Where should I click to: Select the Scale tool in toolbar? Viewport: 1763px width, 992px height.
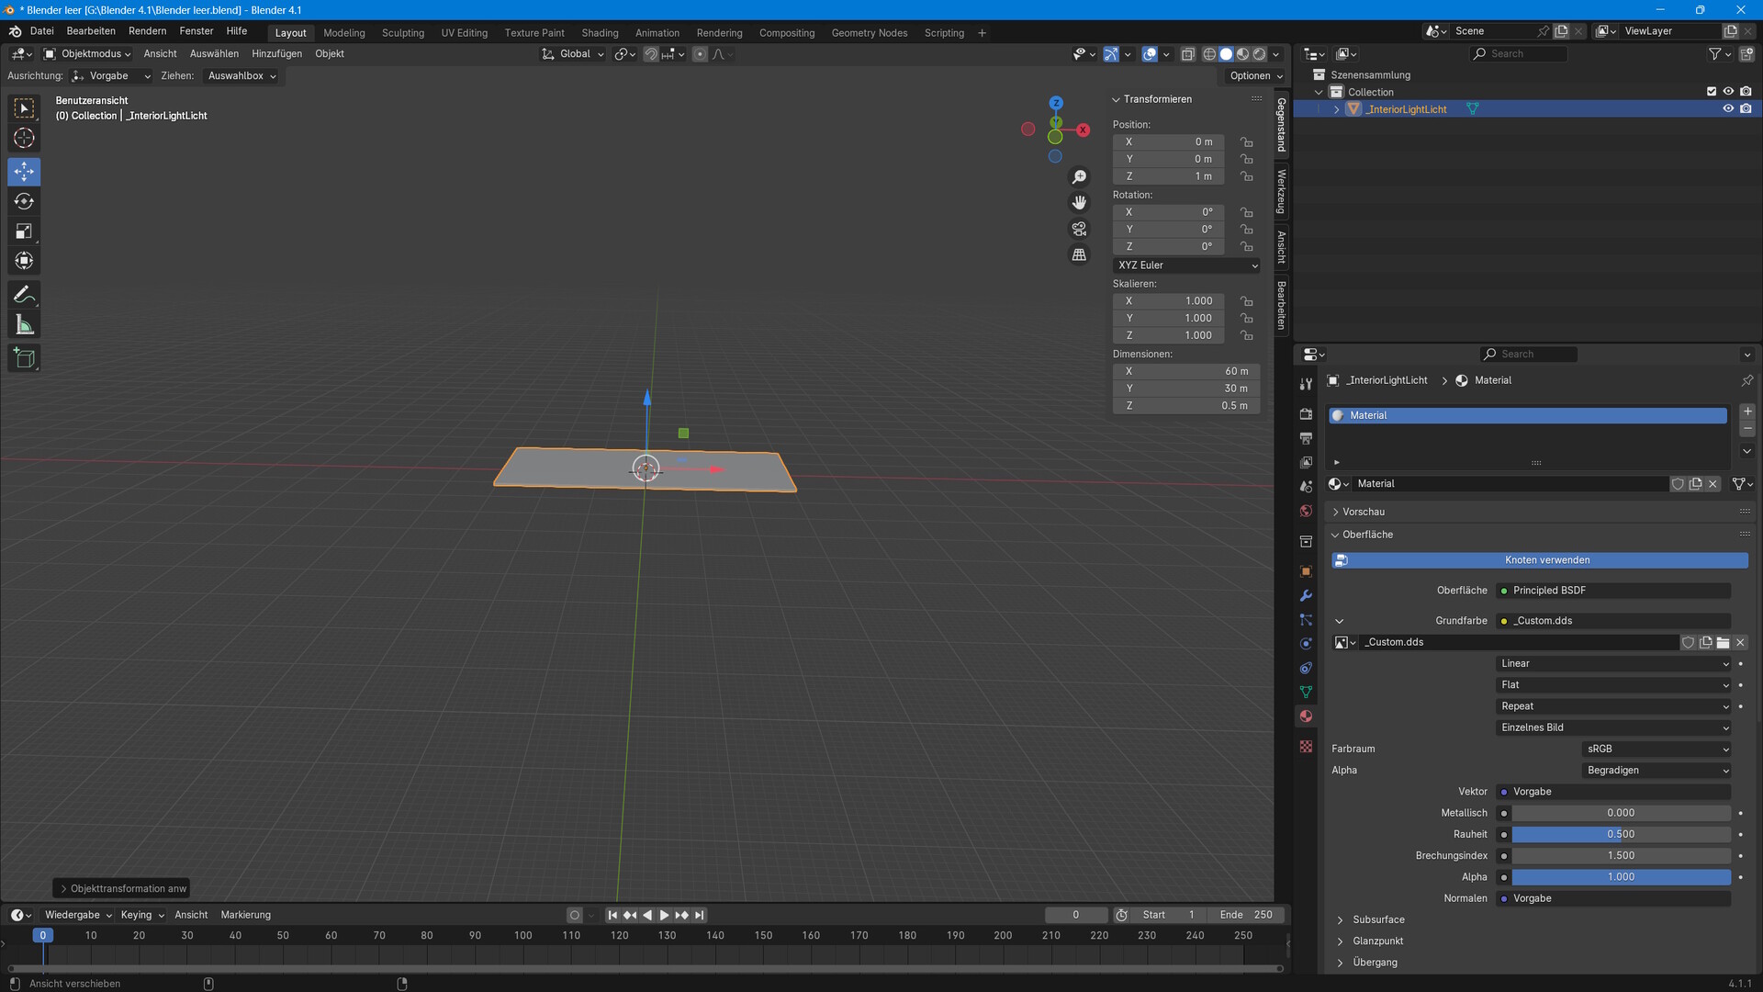tap(24, 231)
